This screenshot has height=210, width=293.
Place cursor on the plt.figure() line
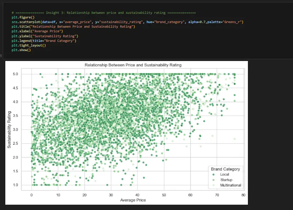pos(23,17)
